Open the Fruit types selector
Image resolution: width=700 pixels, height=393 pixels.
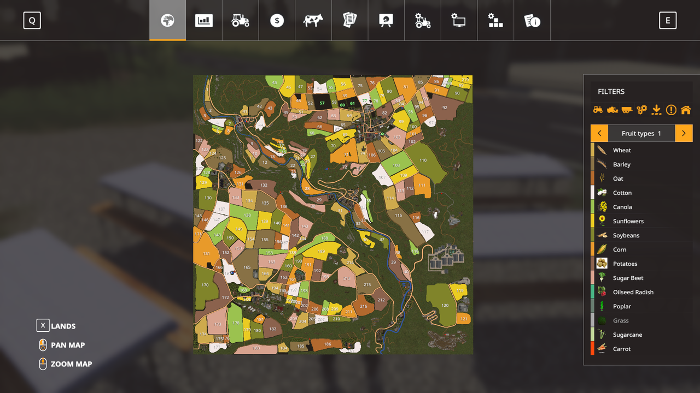(641, 133)
